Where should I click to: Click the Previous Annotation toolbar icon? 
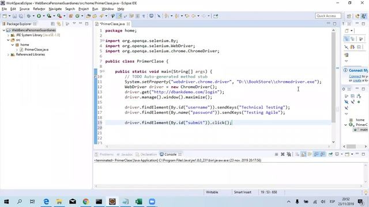177,16
